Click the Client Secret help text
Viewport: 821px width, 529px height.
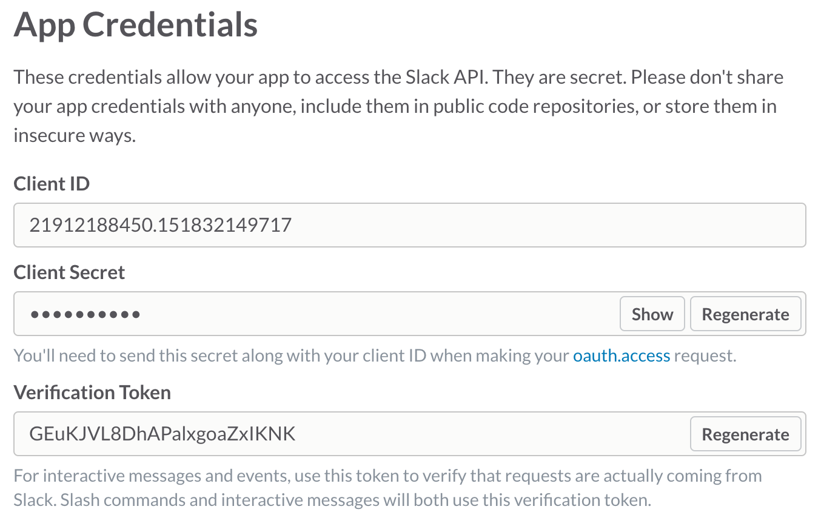(x=291, y=355)
